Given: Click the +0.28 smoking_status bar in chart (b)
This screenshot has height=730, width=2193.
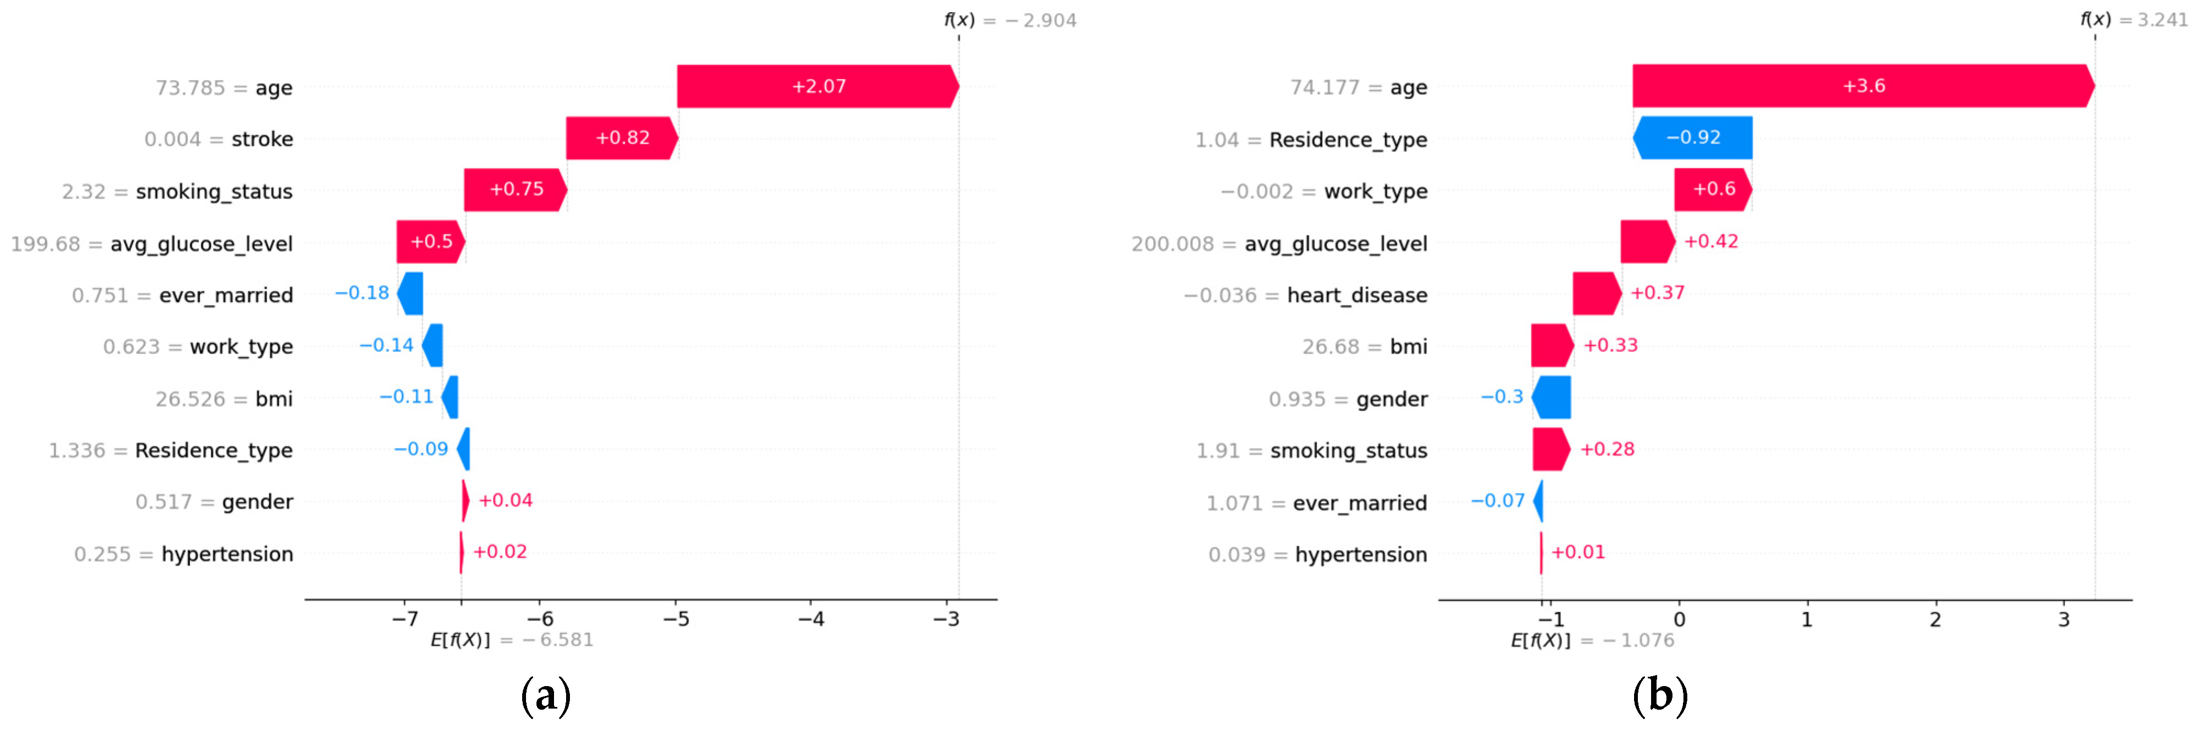Looking at the screenshot, I should (x=1550, y=449).
